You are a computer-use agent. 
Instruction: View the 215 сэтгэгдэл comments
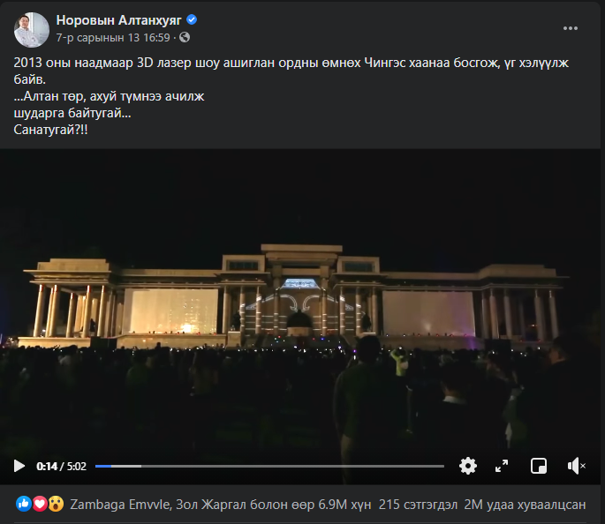point(418,505)
